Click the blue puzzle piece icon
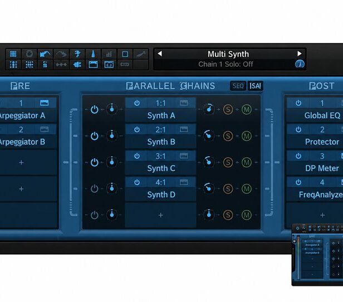The width and height of the screenshot is (343, 302). click(77, 65)
